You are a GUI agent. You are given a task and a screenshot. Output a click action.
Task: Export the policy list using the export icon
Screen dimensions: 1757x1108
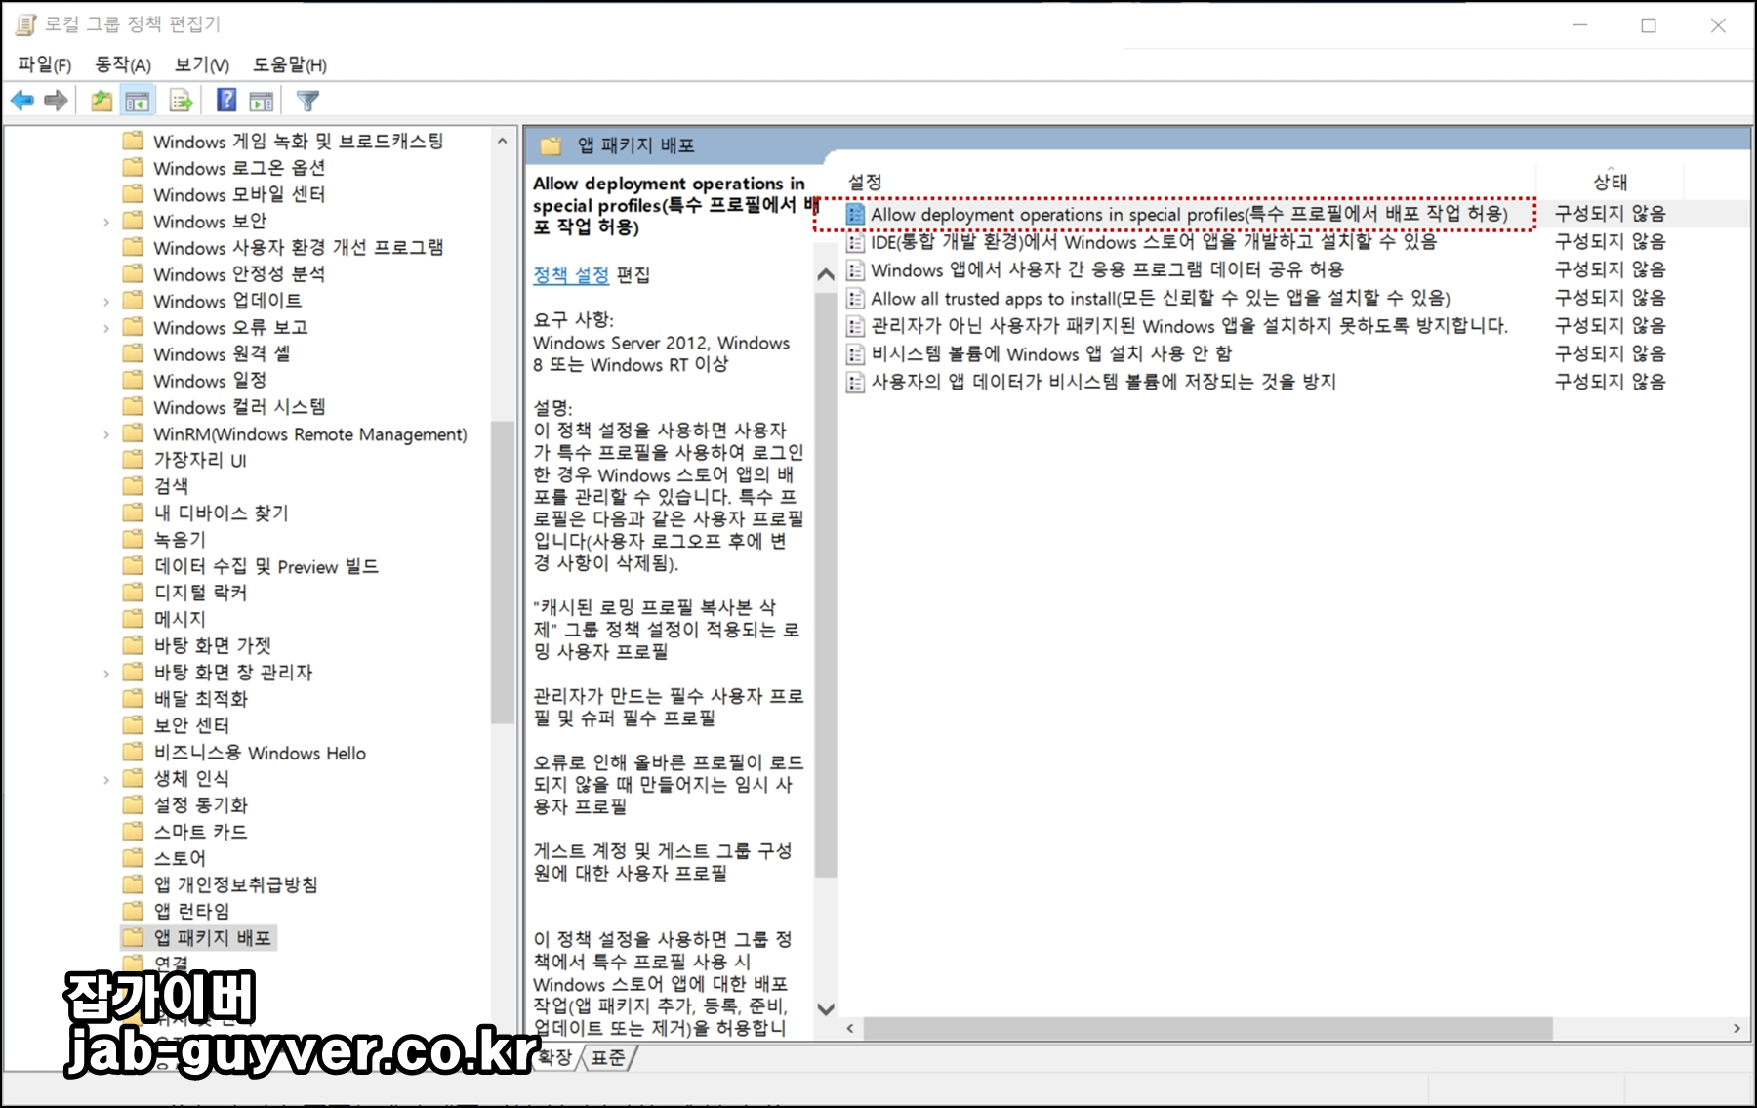179,100
